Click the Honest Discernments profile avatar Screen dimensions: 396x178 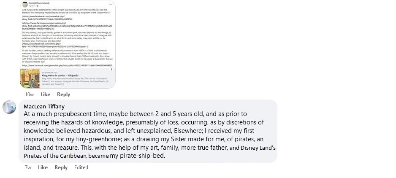point(24,4)
